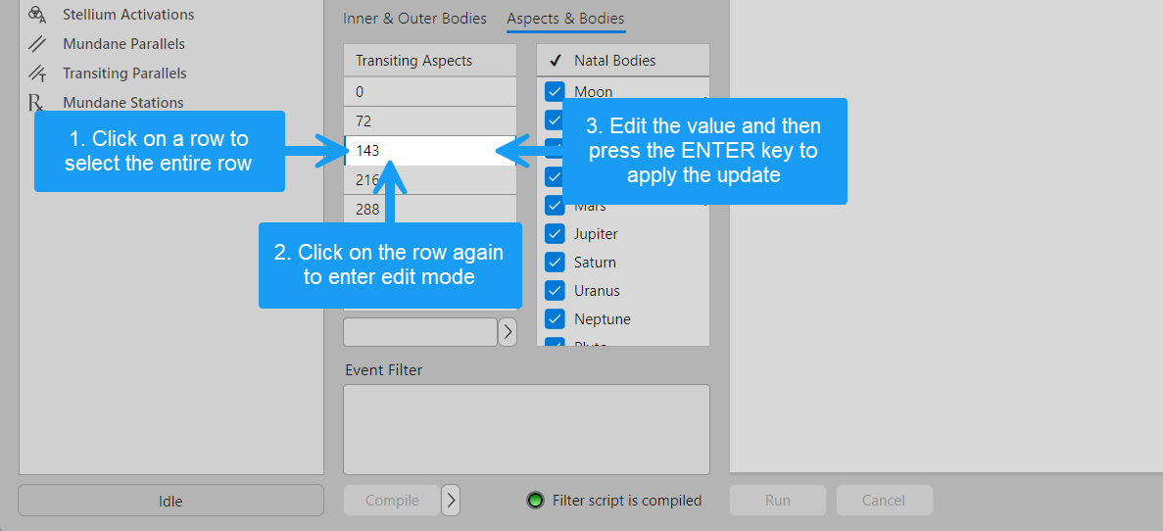This screenshot has width=1163, height=531.
Task: Click the Cancel button
Action: pos(884,501)
